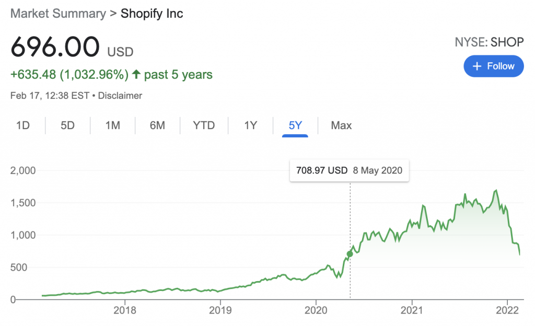Select the 6M time range

coord(157,125)
